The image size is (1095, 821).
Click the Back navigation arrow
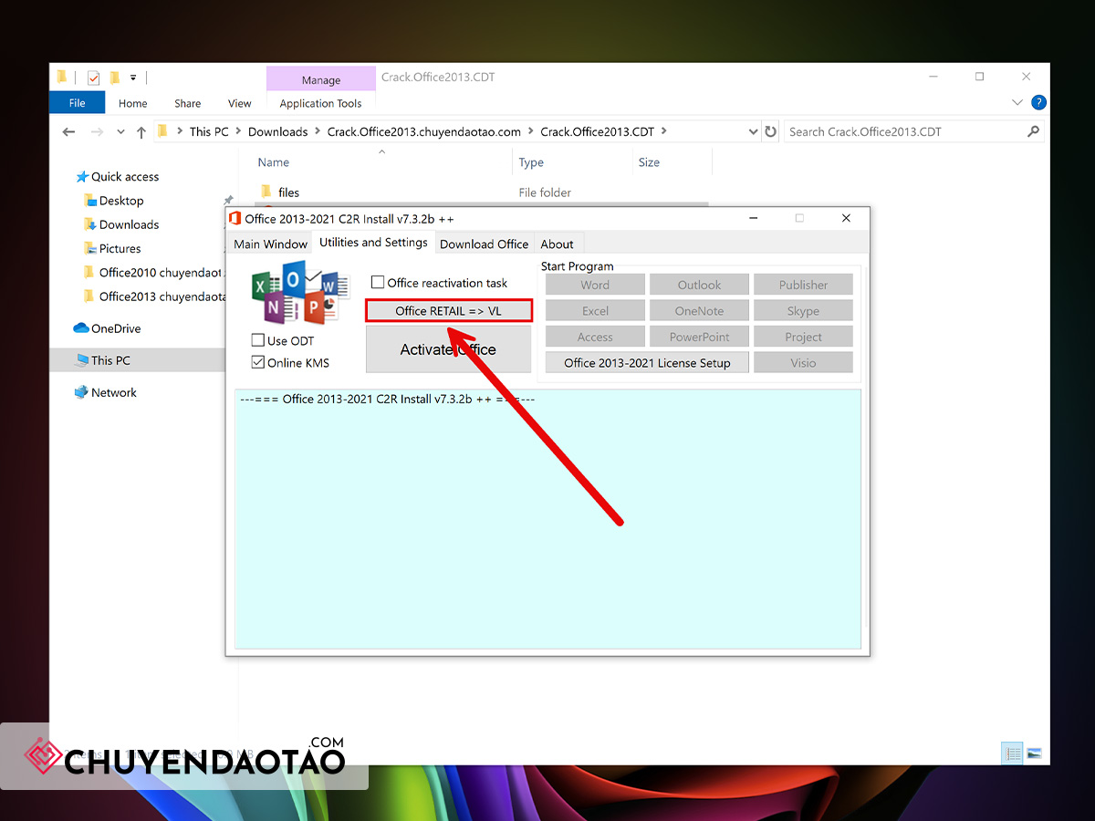[x=68, y=132]
